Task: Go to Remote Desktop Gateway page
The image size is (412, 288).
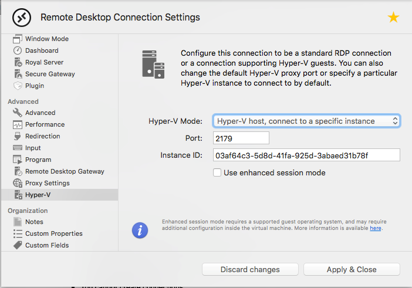Action: click(65, 171)
